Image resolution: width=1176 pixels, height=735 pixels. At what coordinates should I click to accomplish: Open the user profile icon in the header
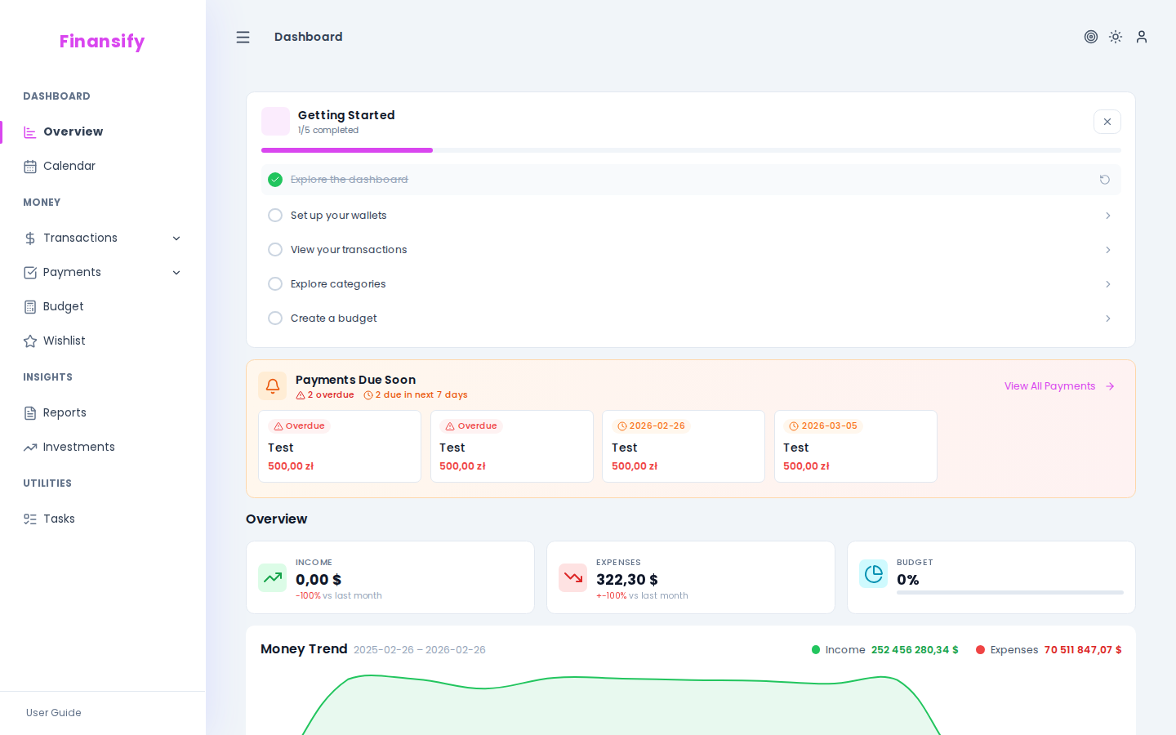(1141, 37)
